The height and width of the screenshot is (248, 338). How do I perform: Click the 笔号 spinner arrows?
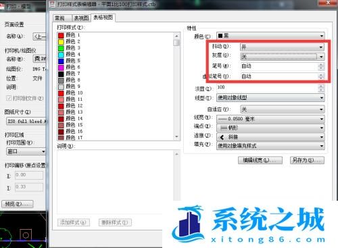click(x=321, y=66)
